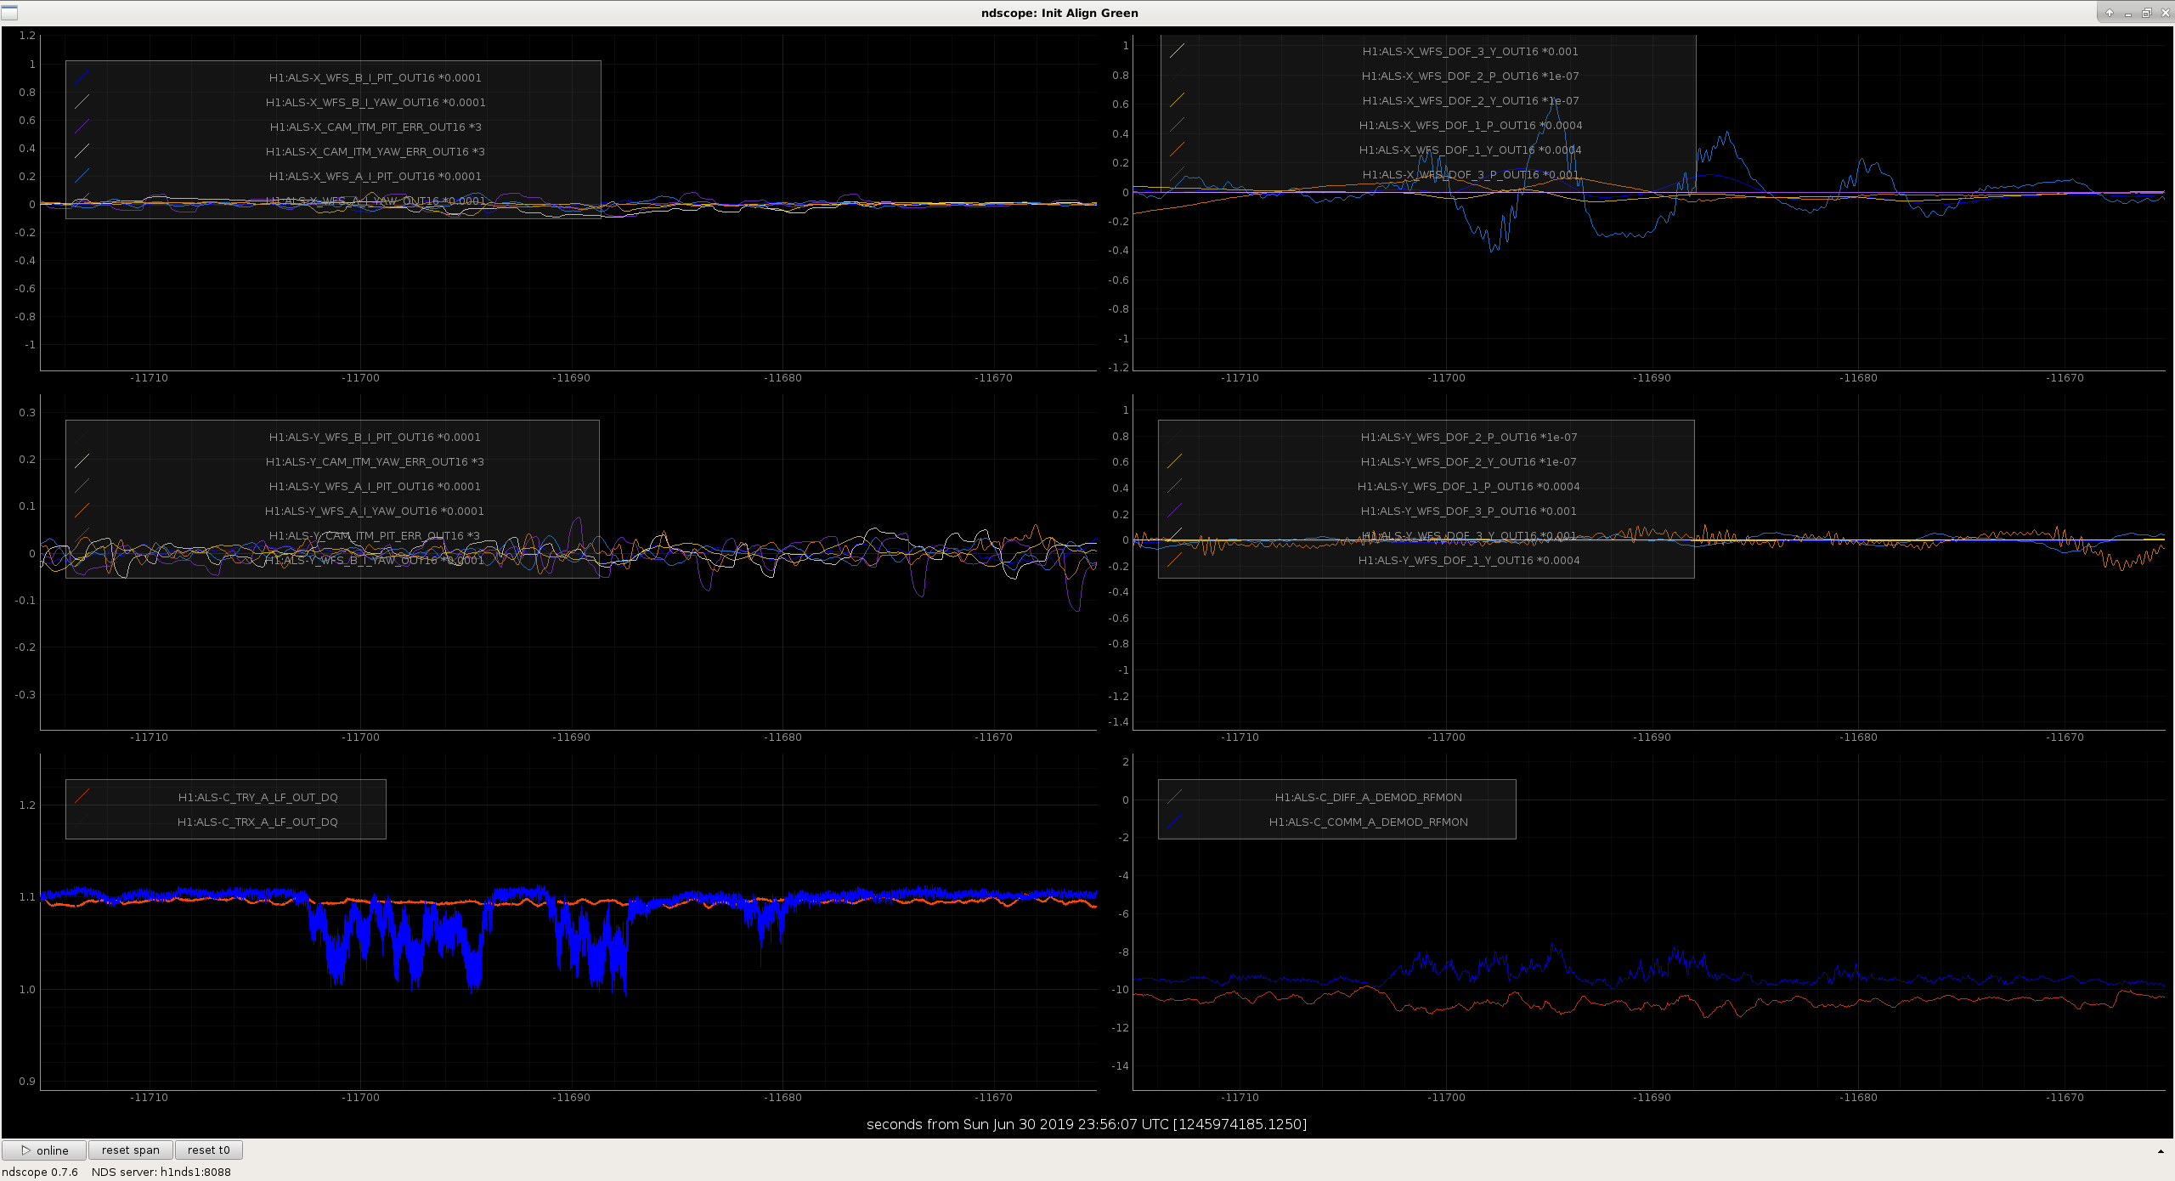This screenshot has width=2175, height=1181.
Task: Restore the ndscope window size
Action: tap(2147, 13)
